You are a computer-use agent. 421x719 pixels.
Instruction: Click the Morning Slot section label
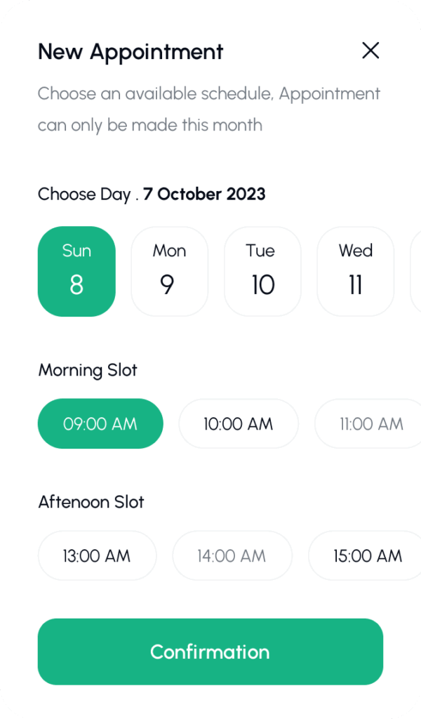coord(88,370)
